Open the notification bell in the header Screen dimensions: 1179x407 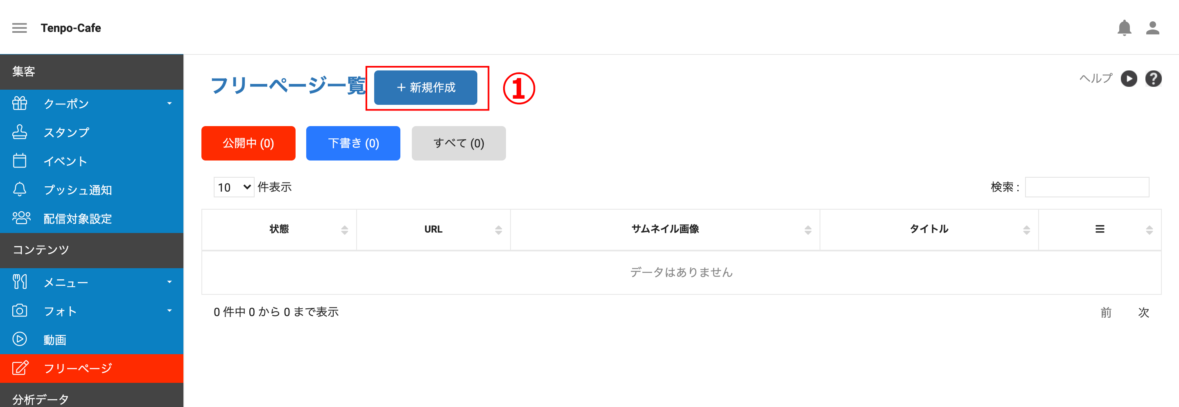(x=1124, y=28)
